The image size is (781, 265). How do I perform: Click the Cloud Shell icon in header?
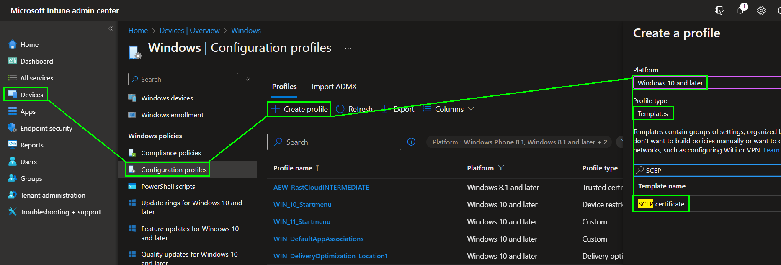[719, 10]
